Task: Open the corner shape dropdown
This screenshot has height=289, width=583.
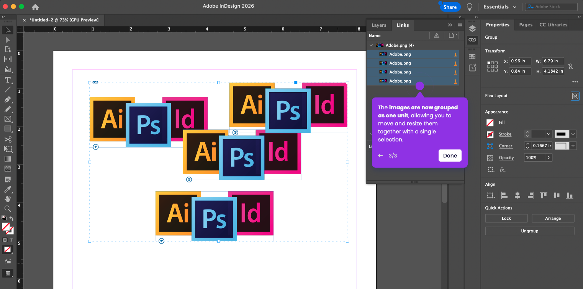Action: click(573, 146)
